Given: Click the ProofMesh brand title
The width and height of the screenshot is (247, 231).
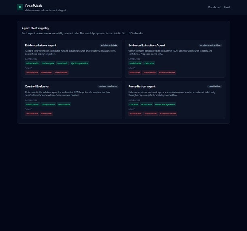Looking at the screenshot, I should point(34,6).
